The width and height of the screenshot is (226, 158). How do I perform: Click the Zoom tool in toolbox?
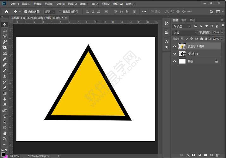(5, 139)
